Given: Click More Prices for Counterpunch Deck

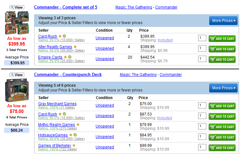Looking at the screenshot, I should pyautogui.click(x=223, y=88).
